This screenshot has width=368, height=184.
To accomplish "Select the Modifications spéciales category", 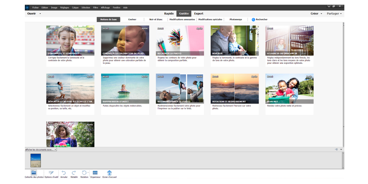I will tap(210, 19).
